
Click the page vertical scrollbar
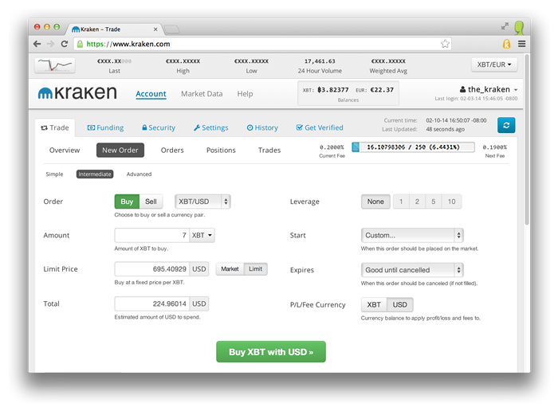(527, 139)
